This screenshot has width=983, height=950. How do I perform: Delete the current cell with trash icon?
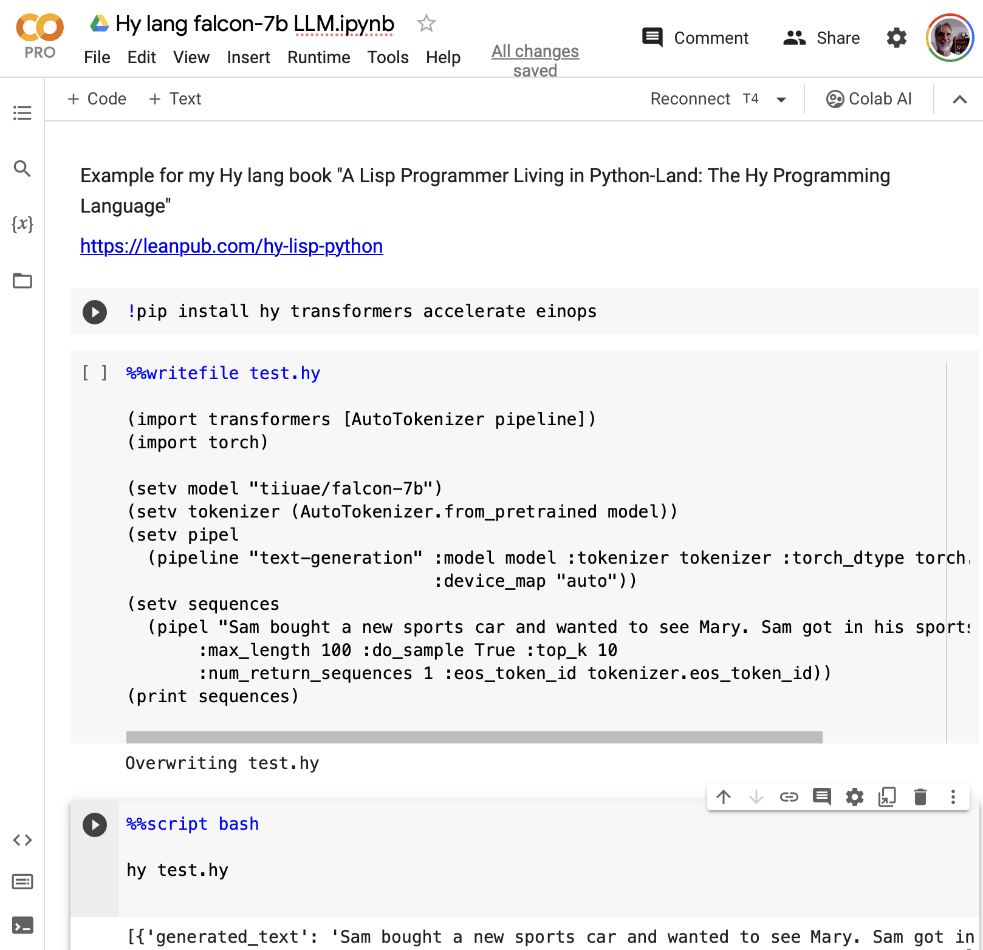(920, 797)
